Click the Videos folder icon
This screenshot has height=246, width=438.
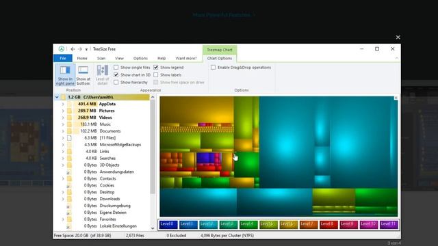[69, 118]
